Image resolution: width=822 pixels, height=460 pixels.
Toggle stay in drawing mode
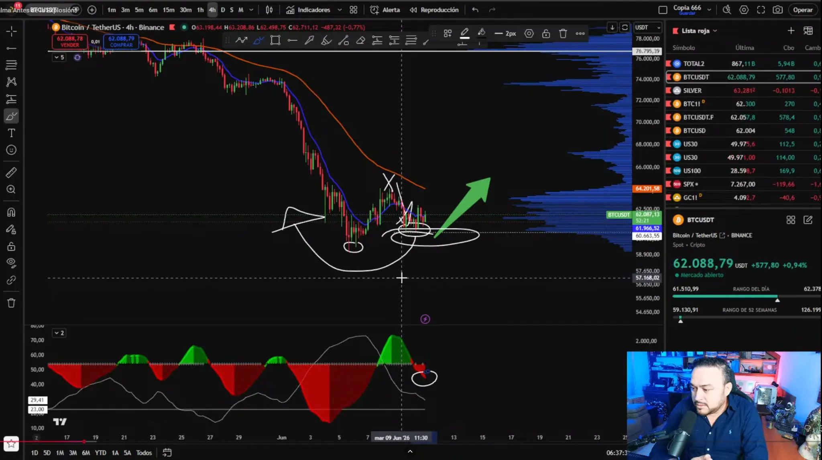point(11,229)
